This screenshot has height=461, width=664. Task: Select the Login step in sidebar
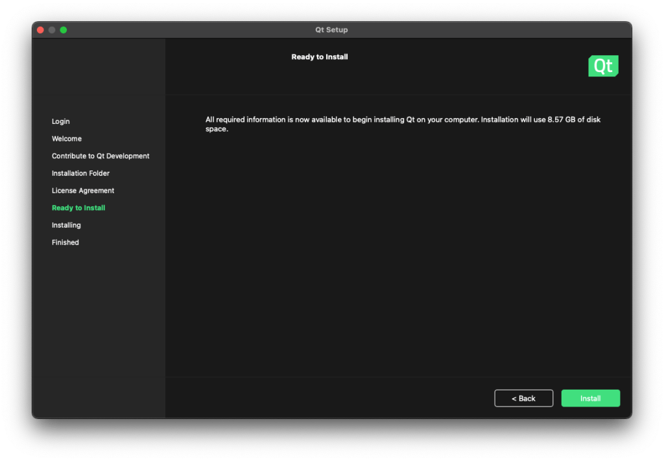pyautogui.click(x=61, y=121)
